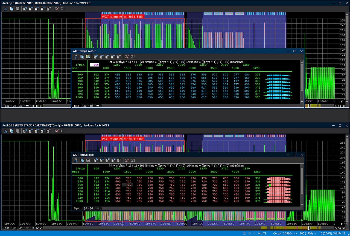Click Copy icon in lower WOT torque map window
Viewport: 350px width, 236px height.
tap(82, 160)
